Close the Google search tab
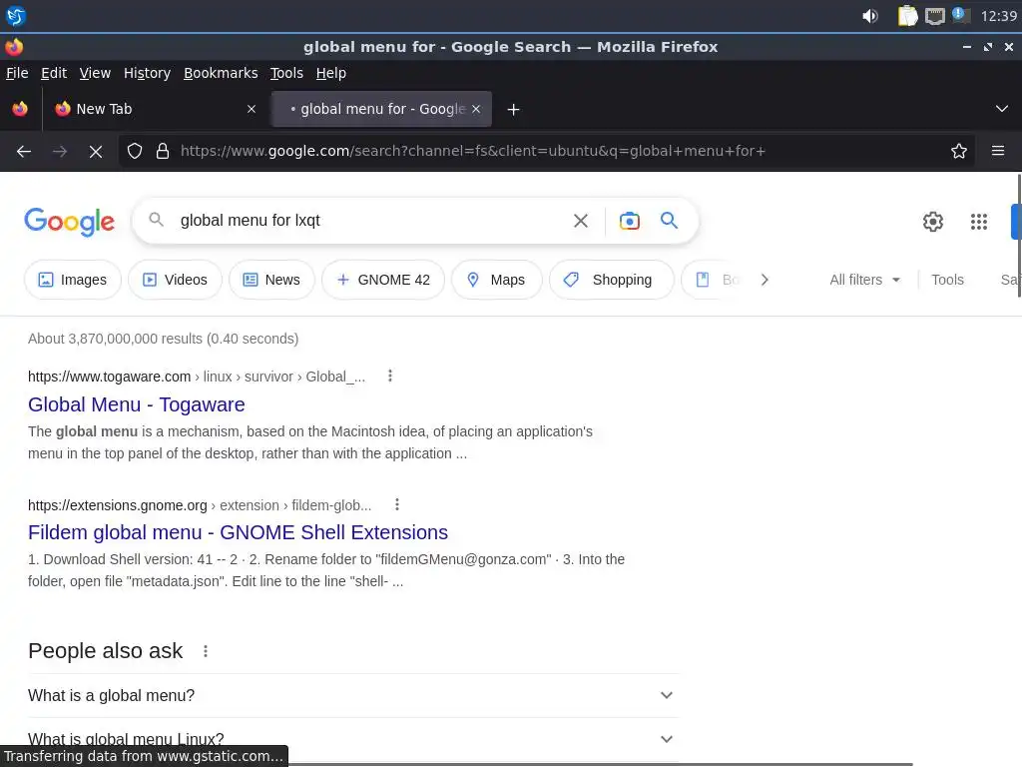Viewport: 1022px width, 767px height. click(476, 109)
